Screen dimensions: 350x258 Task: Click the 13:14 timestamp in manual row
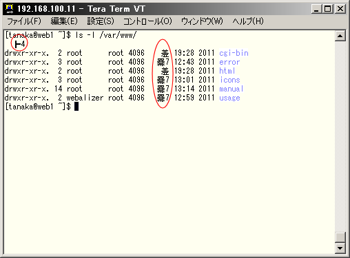tap(184, 89)
